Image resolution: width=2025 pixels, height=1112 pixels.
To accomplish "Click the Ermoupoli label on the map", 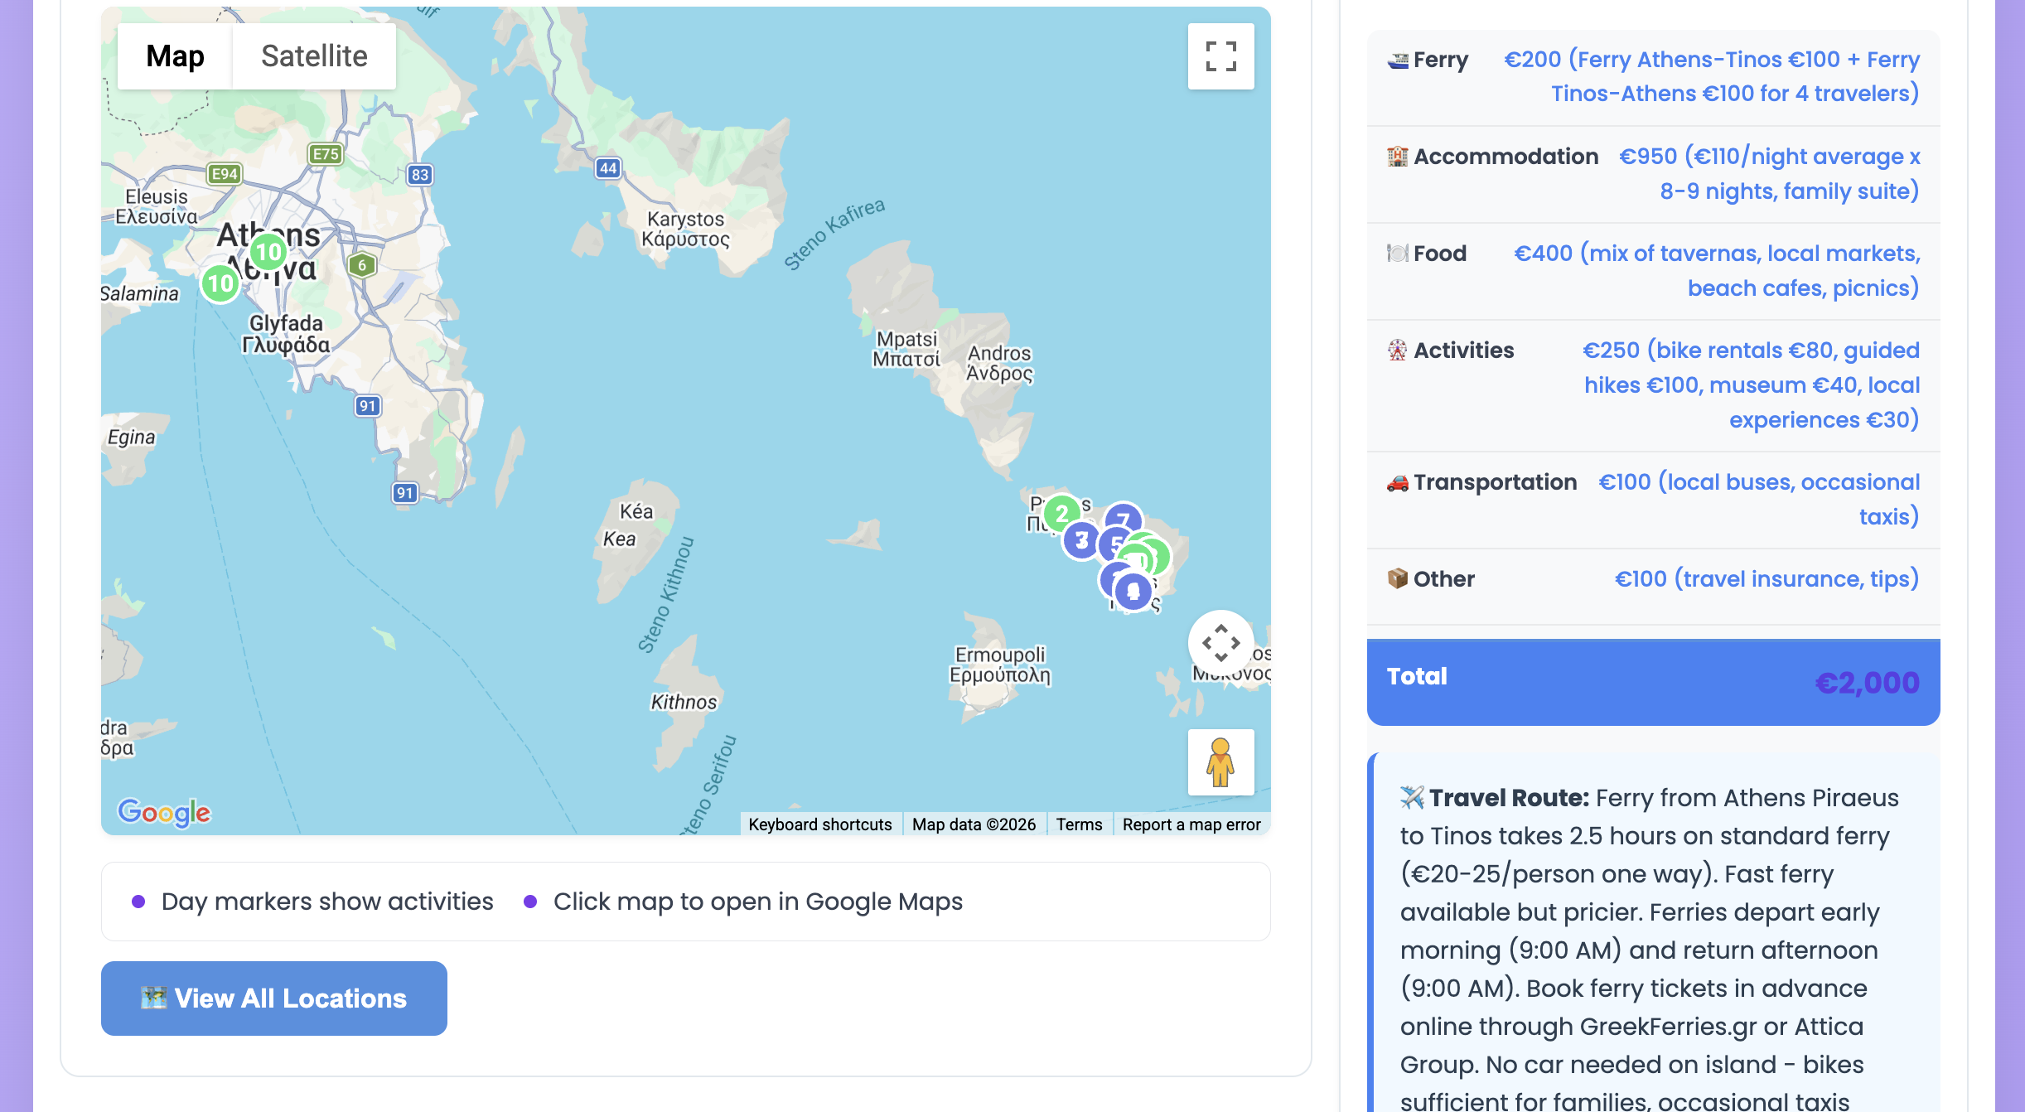I will [1000, 665].
